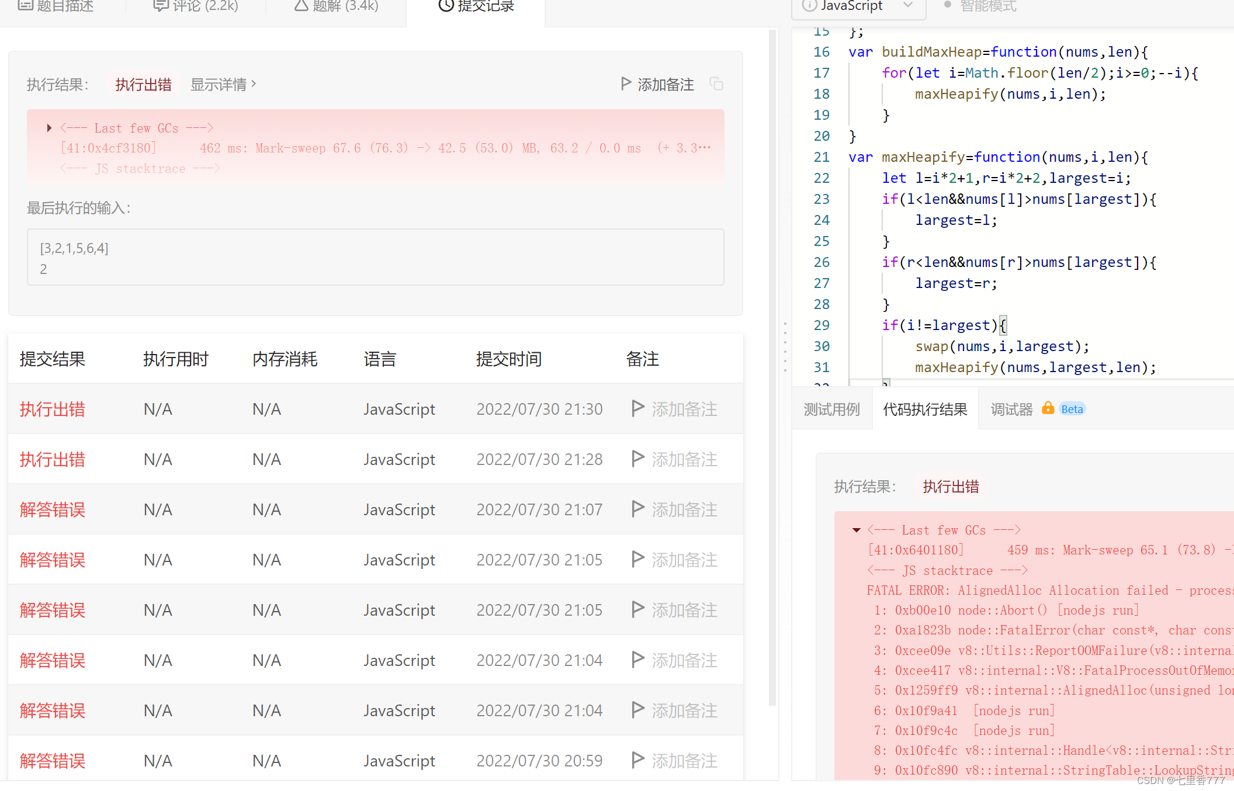Click the flag icon next to 添加备注 header

(626, 84)
